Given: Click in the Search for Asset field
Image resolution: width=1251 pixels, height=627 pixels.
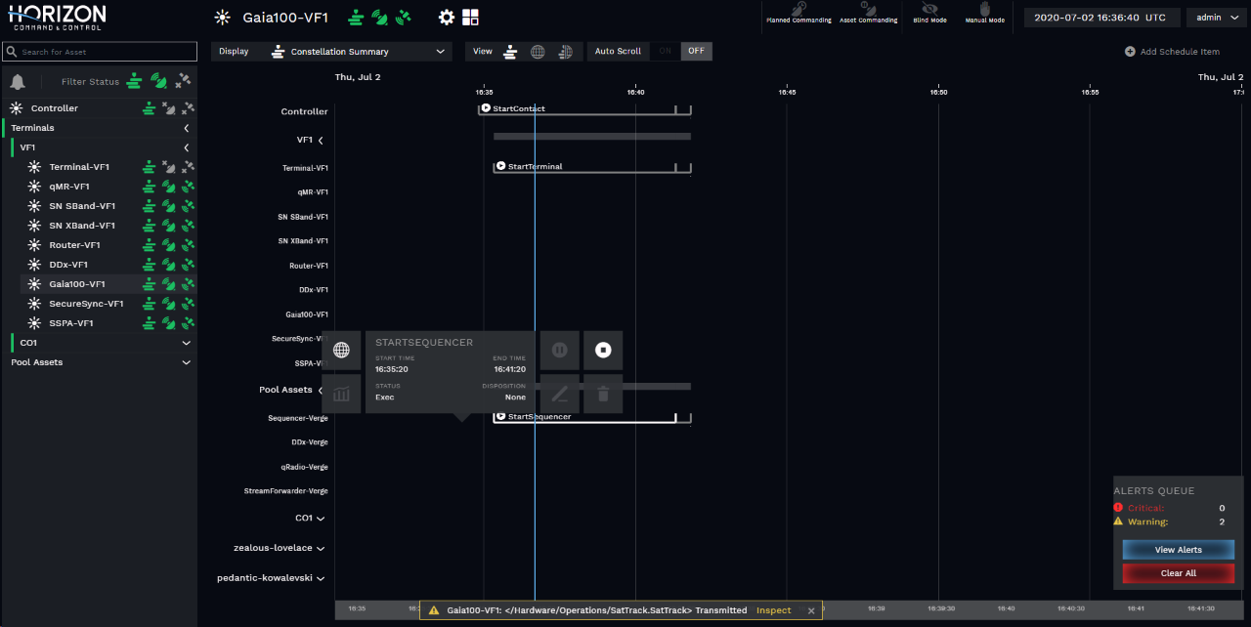Looking at the screenshot, I should click(98, 51).
